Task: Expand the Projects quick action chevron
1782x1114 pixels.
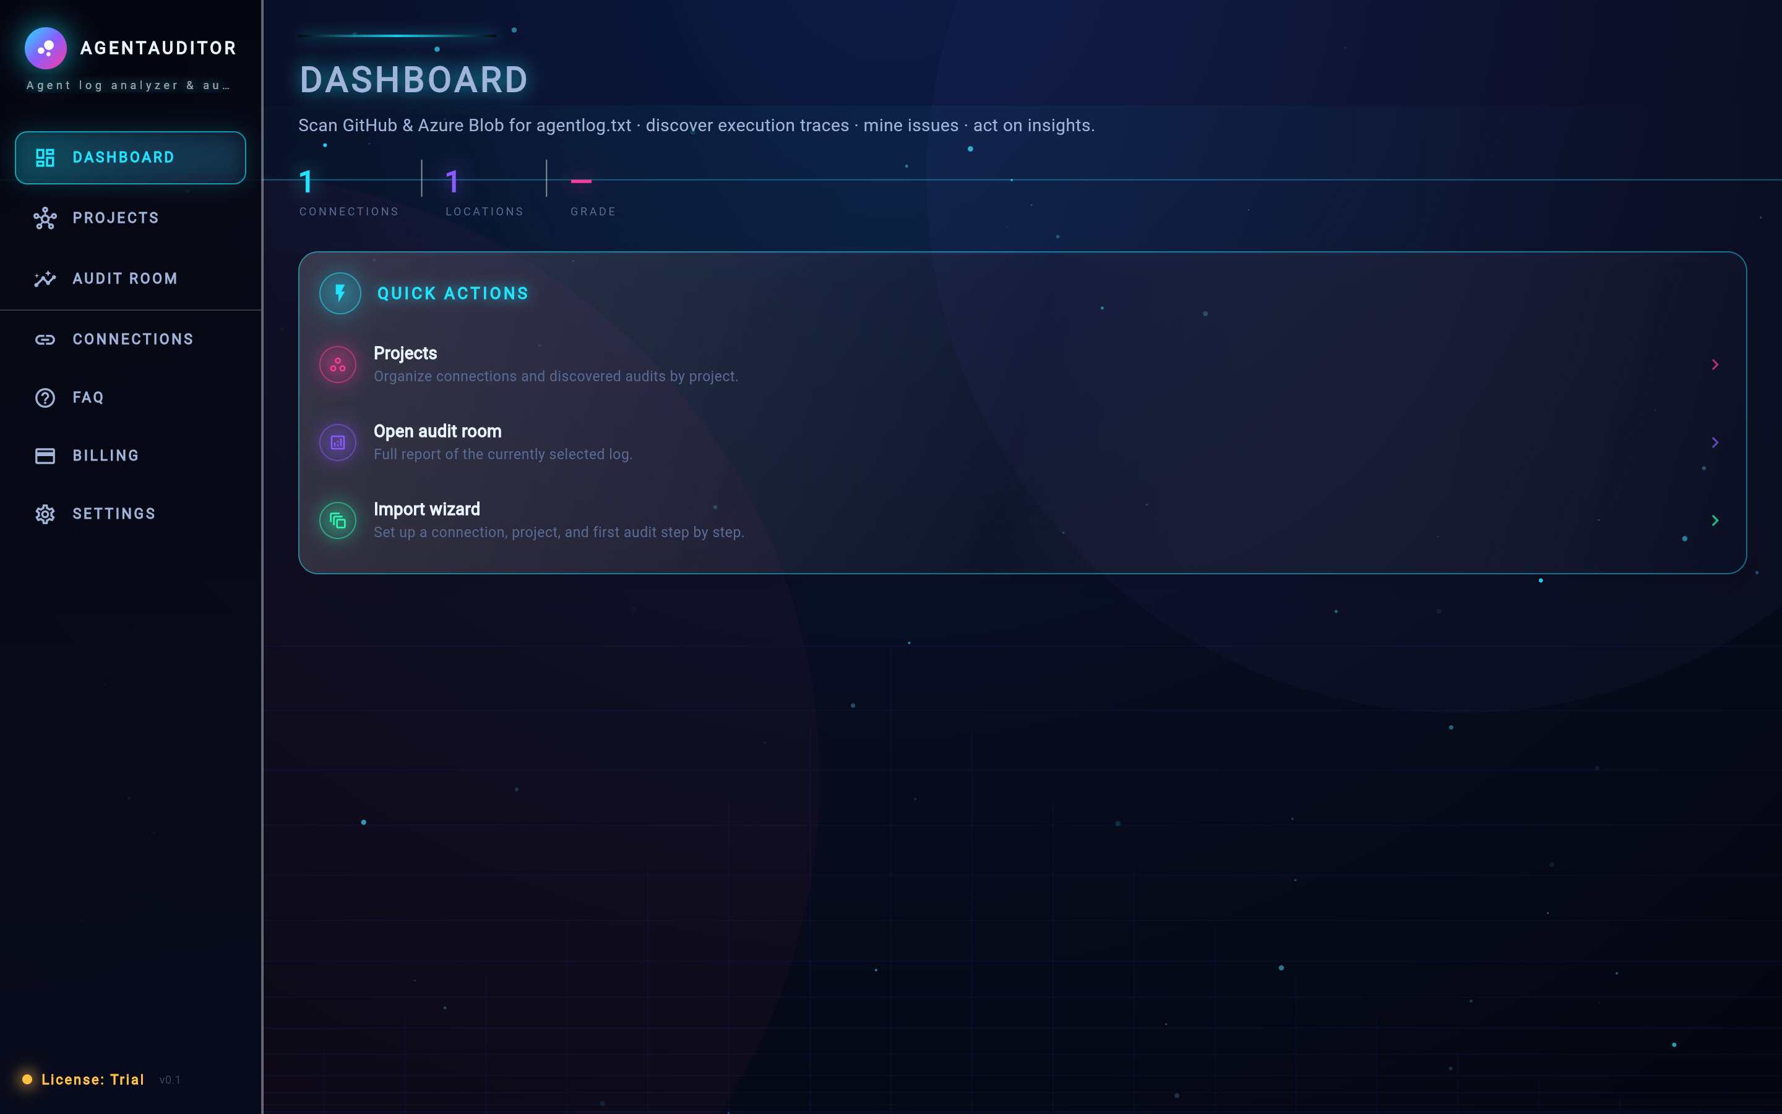Action: click(1715, 365)
